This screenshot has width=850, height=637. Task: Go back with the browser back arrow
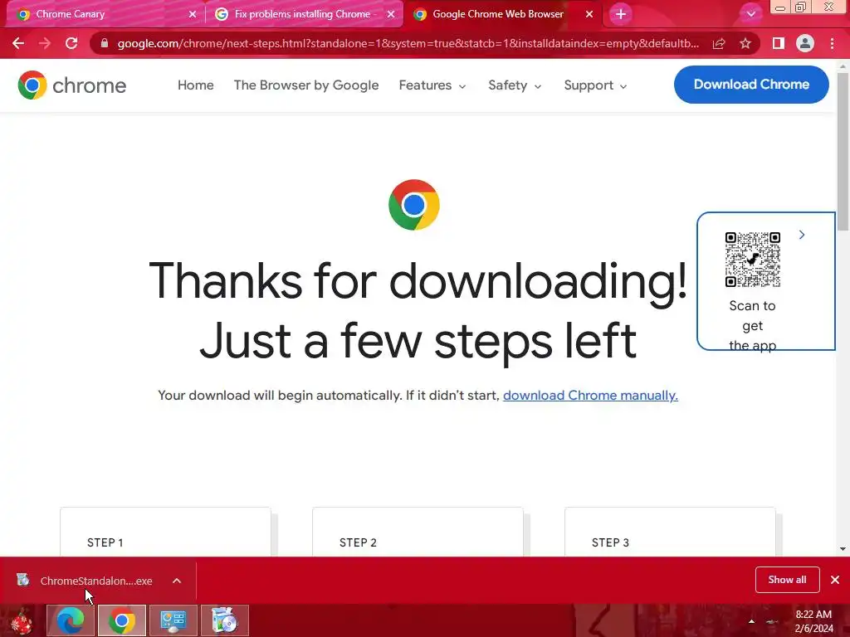[18, 43]
